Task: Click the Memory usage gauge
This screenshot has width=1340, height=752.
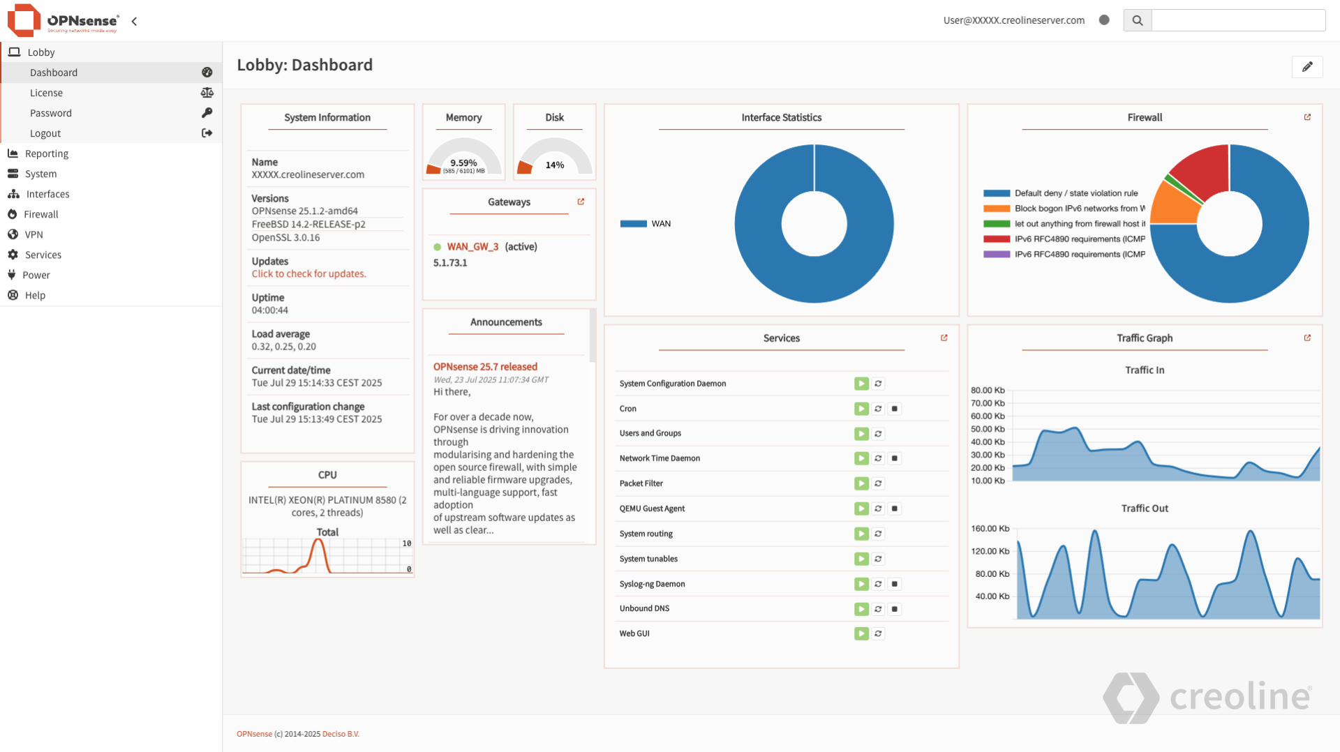Action: [463, 156]
